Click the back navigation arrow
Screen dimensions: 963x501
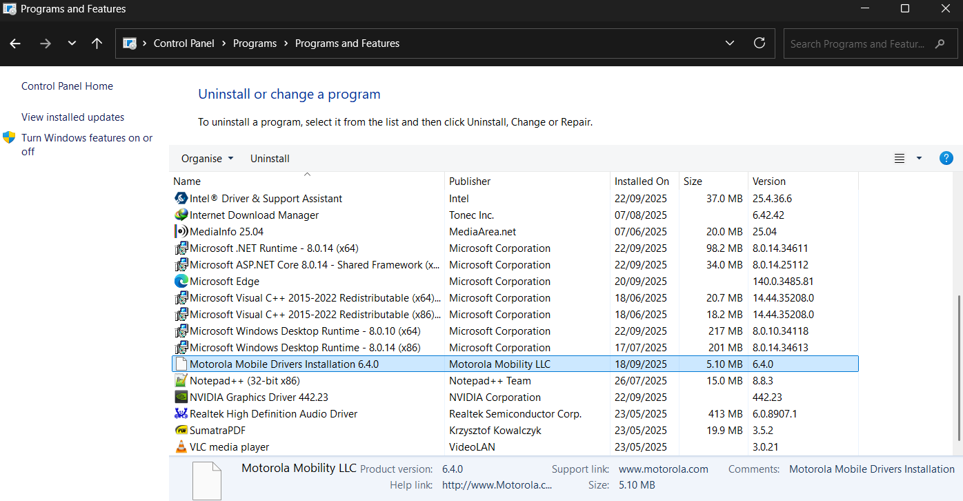15,43
